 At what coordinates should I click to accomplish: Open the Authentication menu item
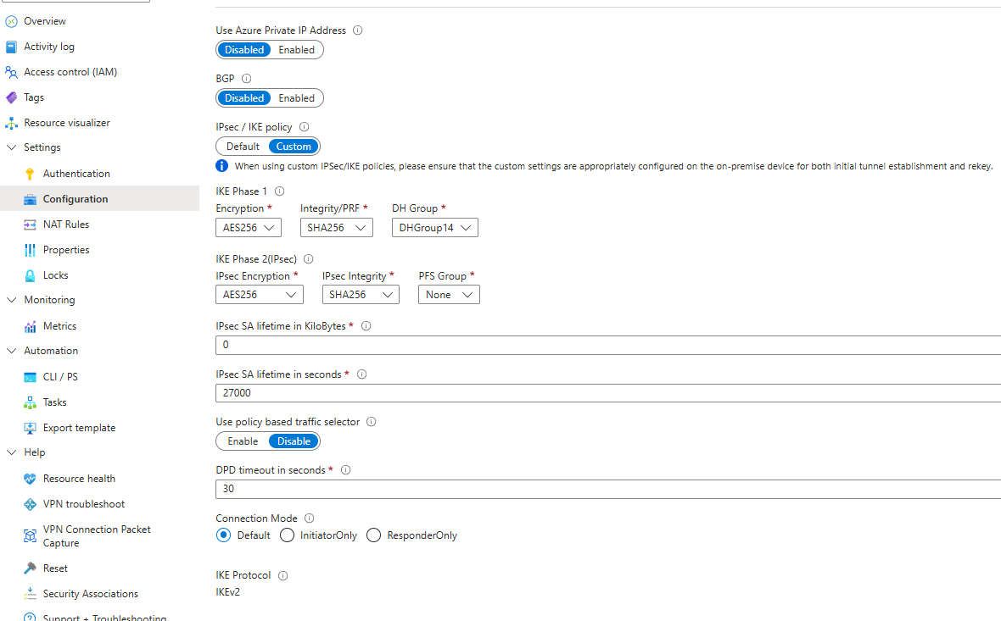(76, 174)
